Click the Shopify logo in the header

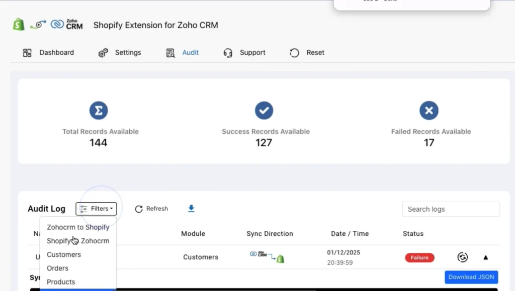(18, 24)
